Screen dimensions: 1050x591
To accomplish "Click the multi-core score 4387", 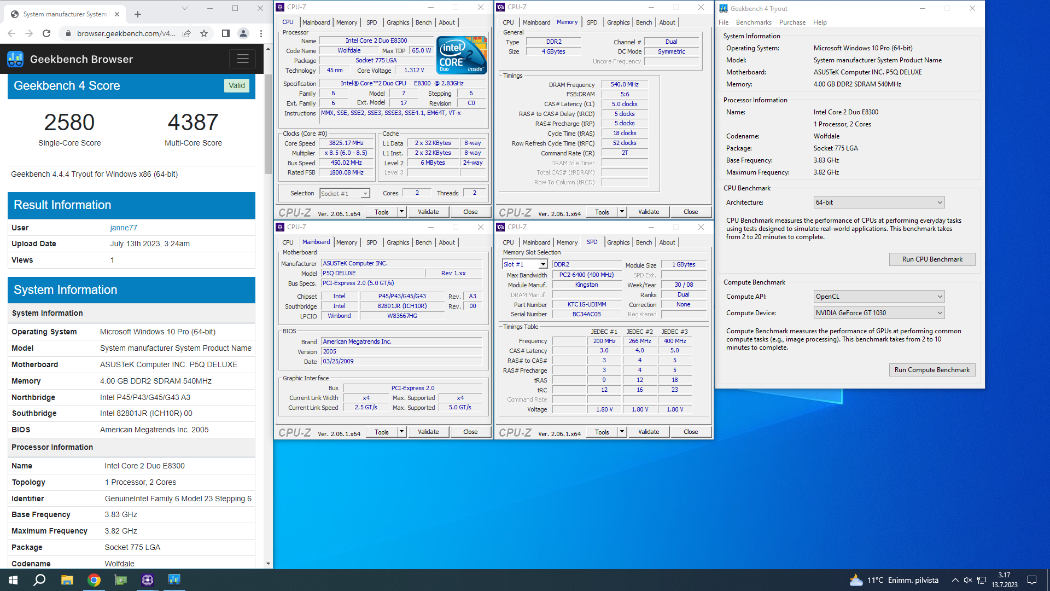I will (193, 122).
